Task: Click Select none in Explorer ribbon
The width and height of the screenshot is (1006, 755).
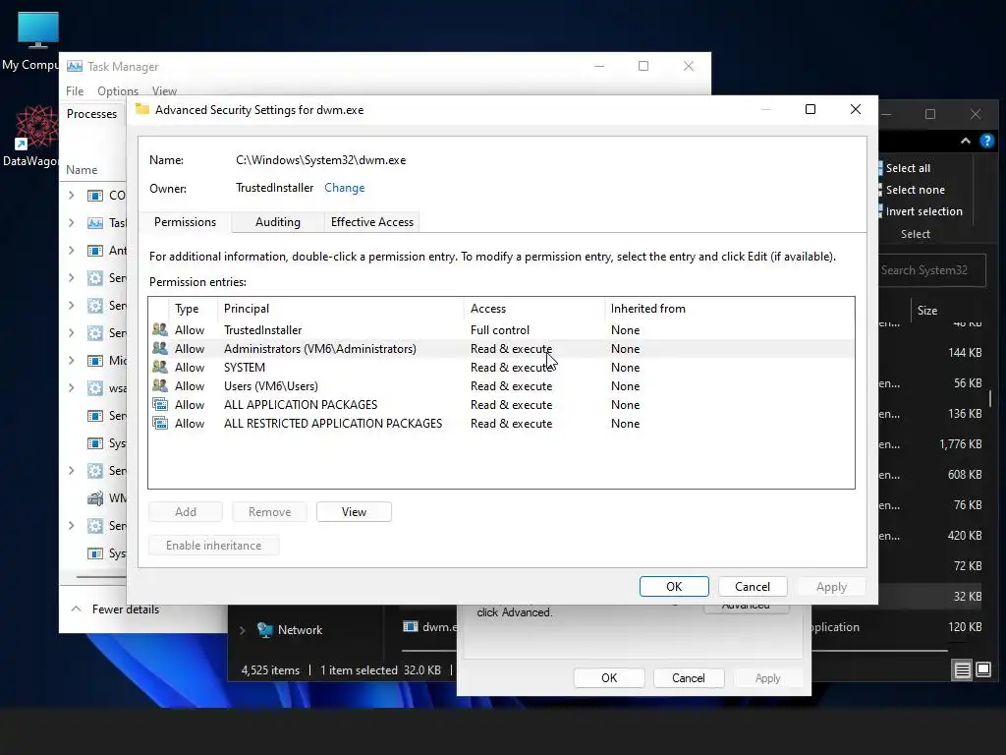Action: [x=915, y=190]
